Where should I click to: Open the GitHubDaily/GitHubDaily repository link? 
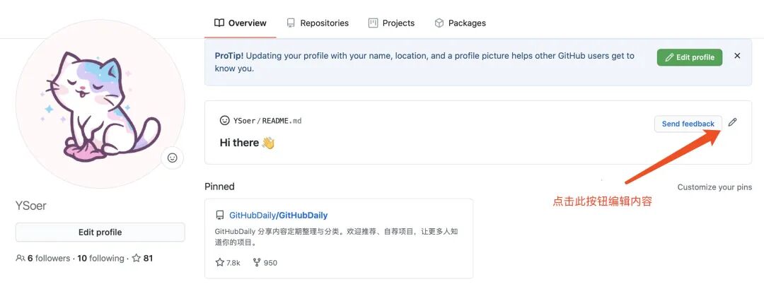[278, 215]
